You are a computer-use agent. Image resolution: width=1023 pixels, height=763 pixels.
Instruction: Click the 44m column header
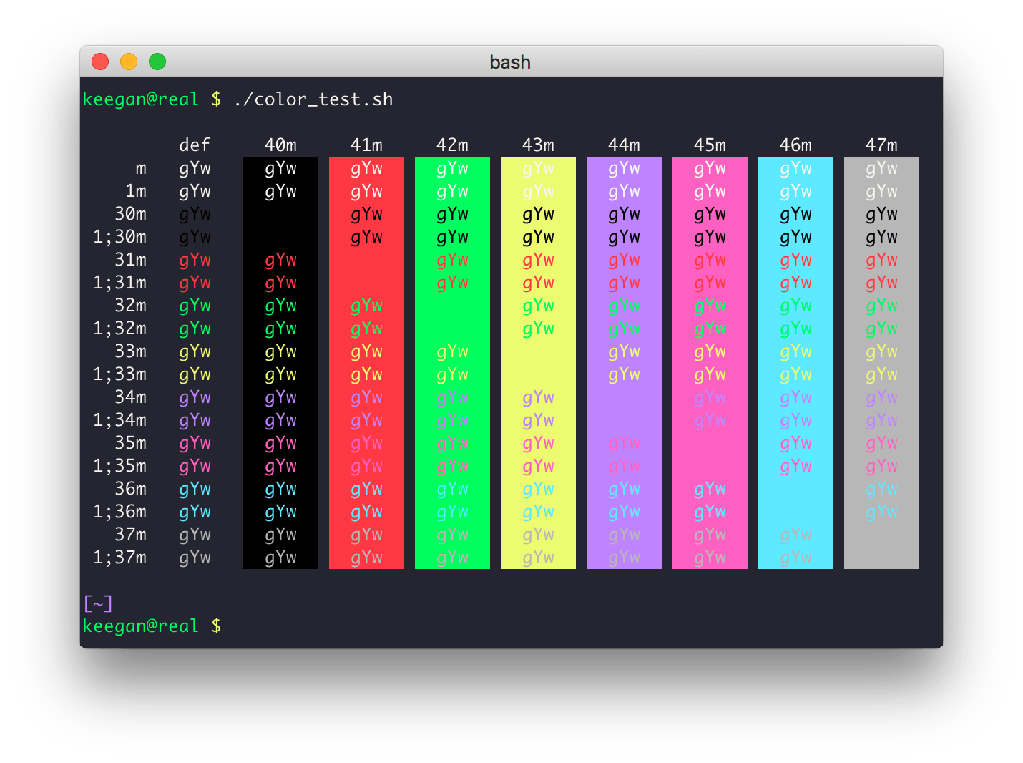pyautogui.click(x=624, y=145)
